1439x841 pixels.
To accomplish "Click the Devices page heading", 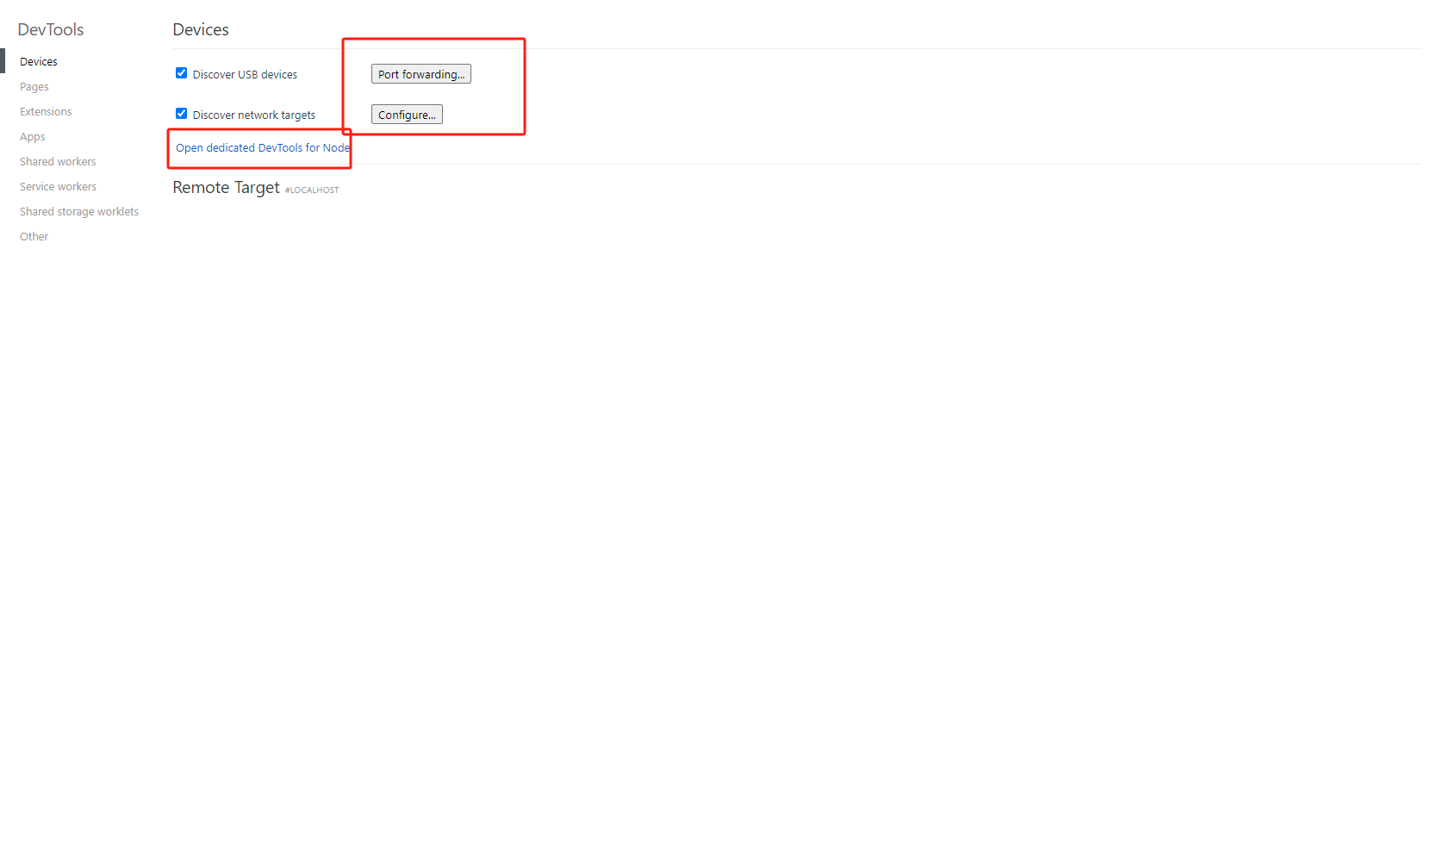I will click(x=201, y=29).
